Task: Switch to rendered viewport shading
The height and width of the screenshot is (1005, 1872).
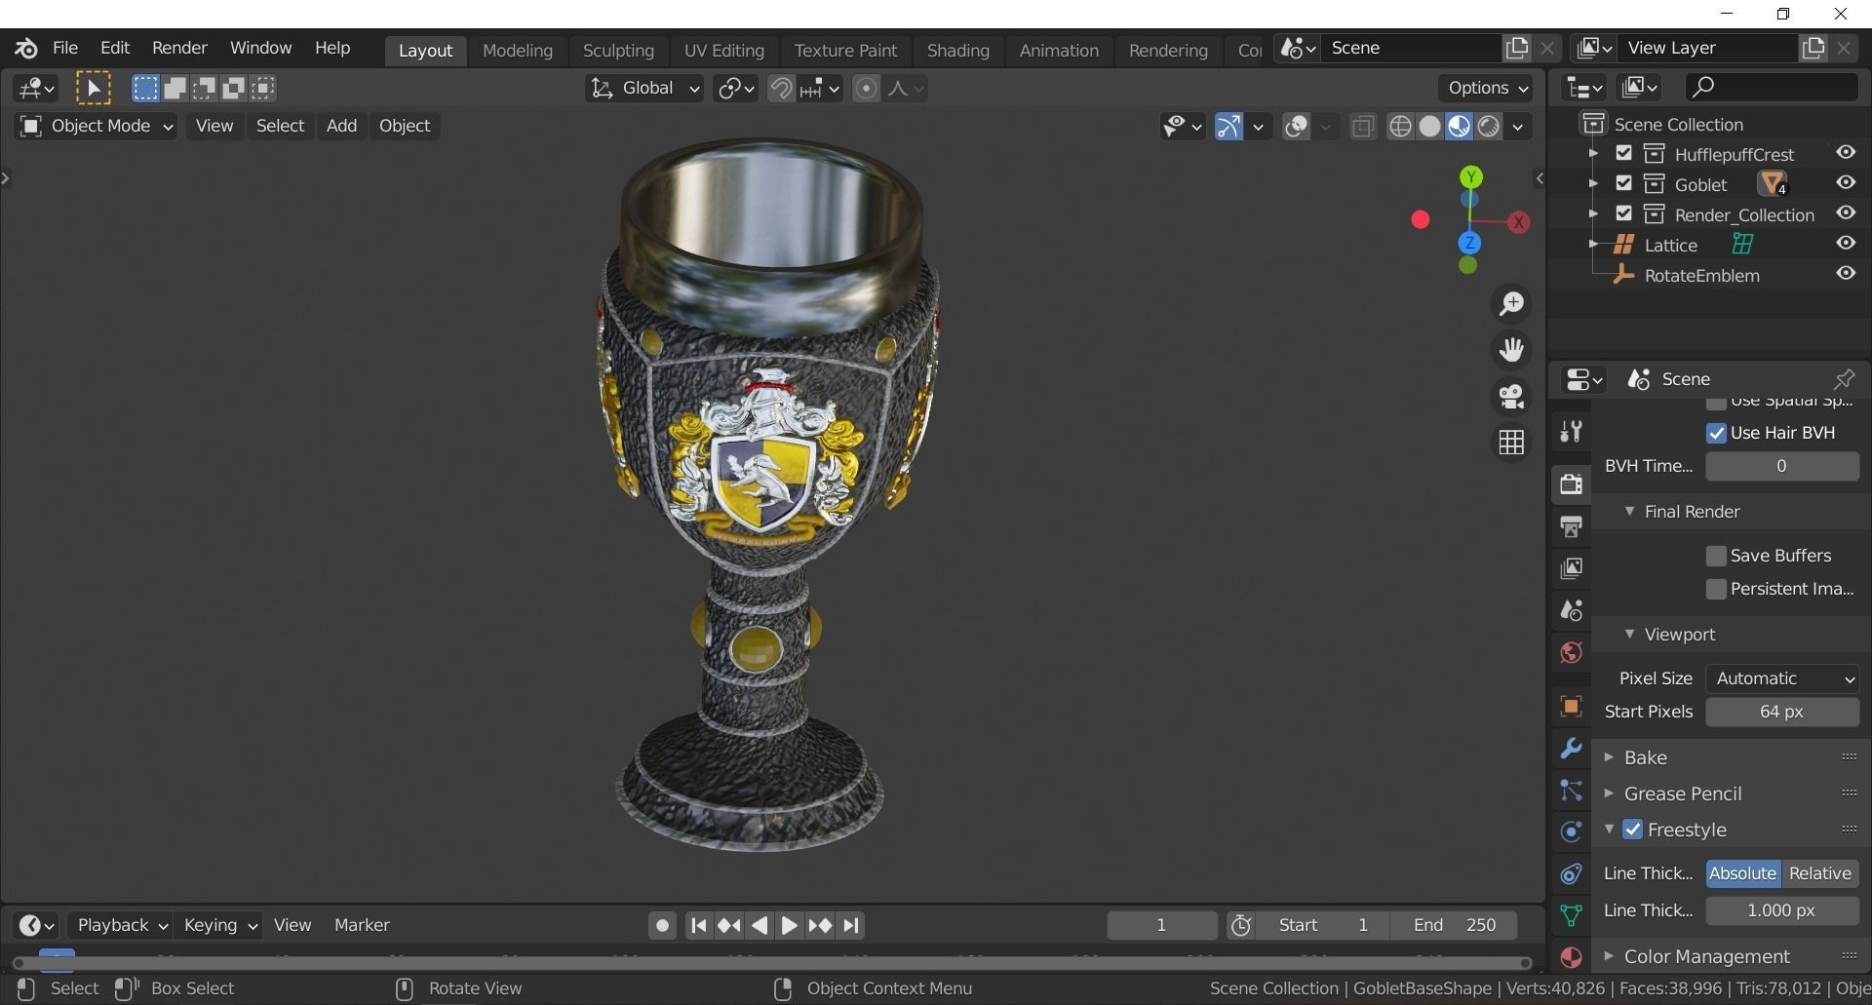Action: [1488, 127]
